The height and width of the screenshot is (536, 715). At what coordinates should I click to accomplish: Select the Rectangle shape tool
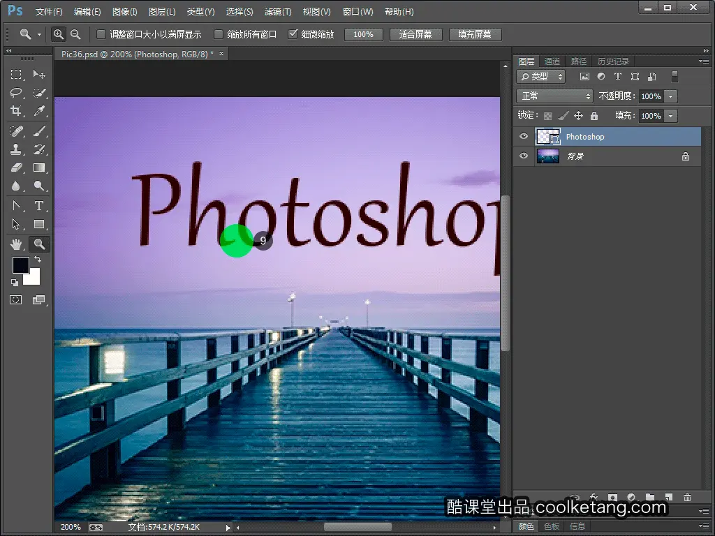click(39, 224)
